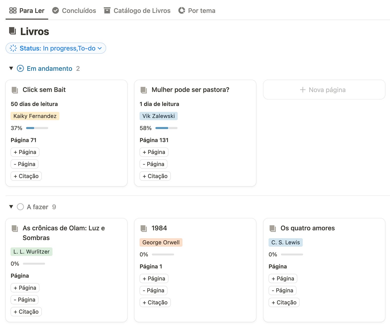Click the Em andamento play status icon

coord(20,68)
